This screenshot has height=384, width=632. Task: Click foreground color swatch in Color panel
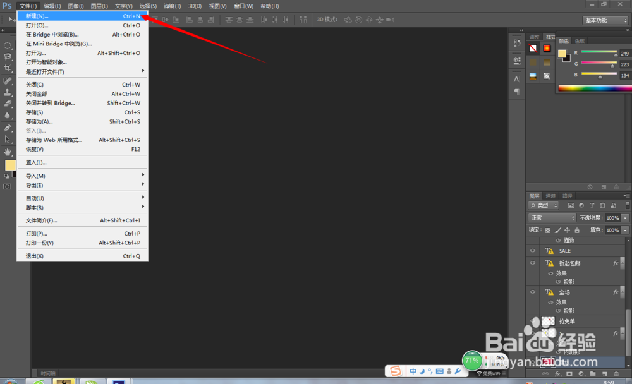(562, 54)
